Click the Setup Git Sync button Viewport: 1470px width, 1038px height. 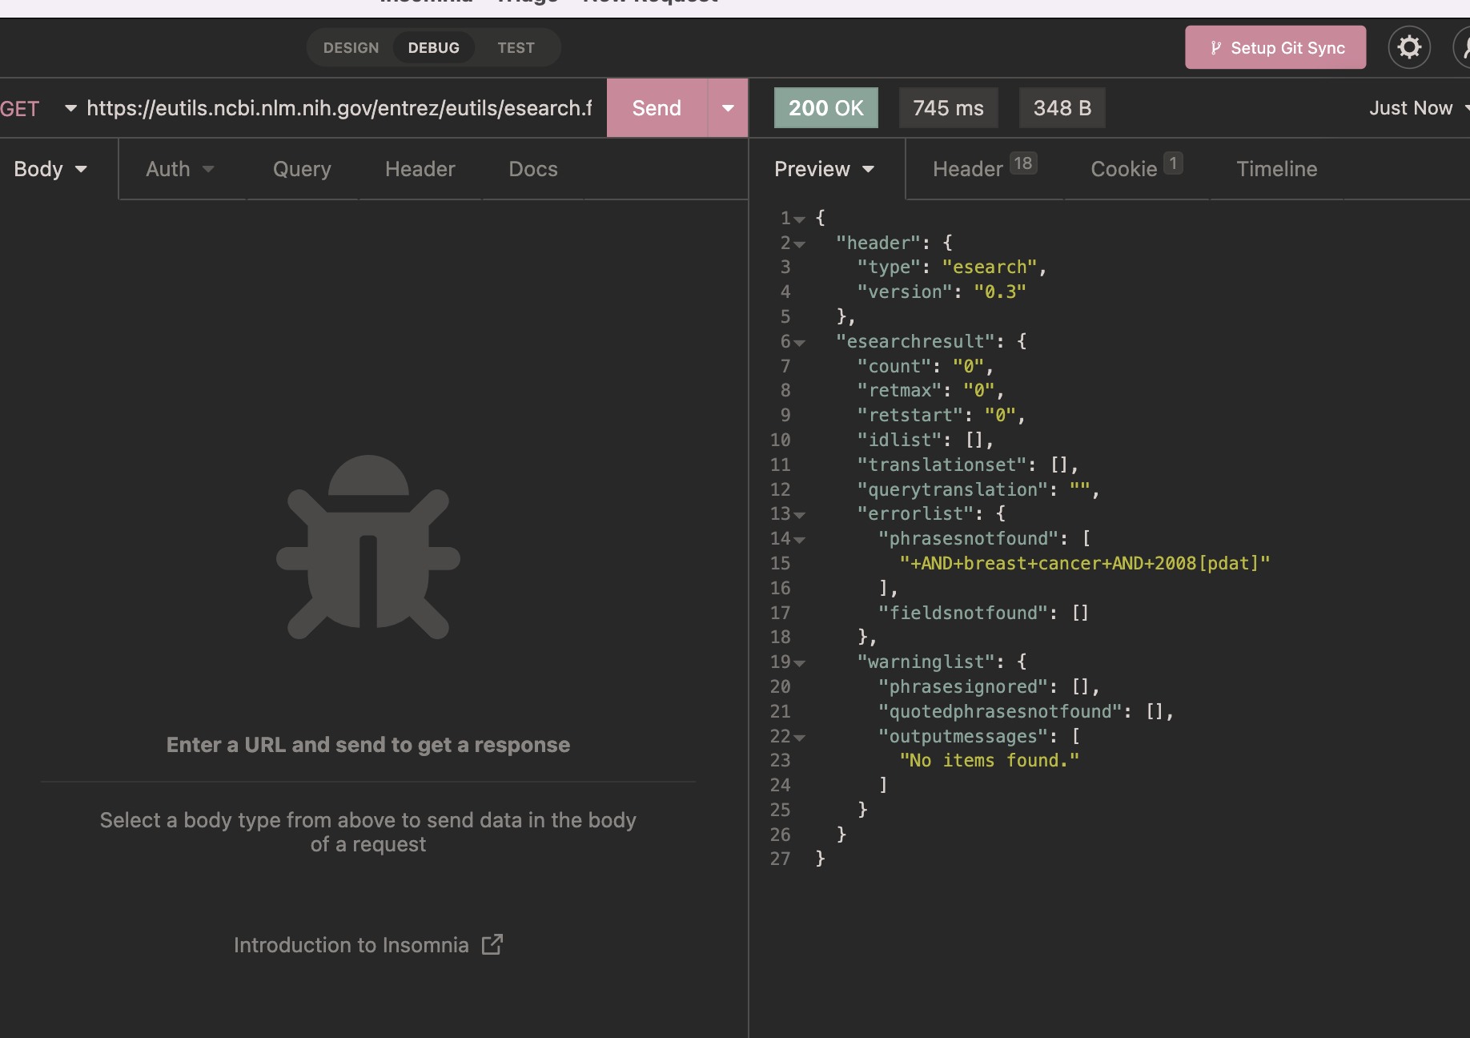point(1275,47)
